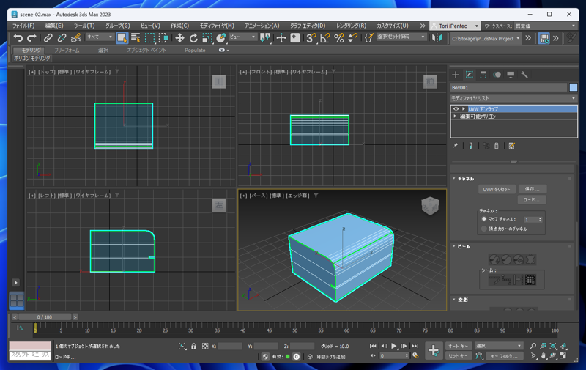Viewport: 586px width, 370px height.
Task: Click the Pin Stack icon
Action: click(x=455, y=146)
